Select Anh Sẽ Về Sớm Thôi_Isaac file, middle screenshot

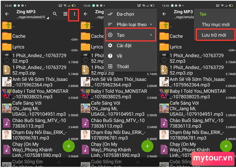pos(119,82)
